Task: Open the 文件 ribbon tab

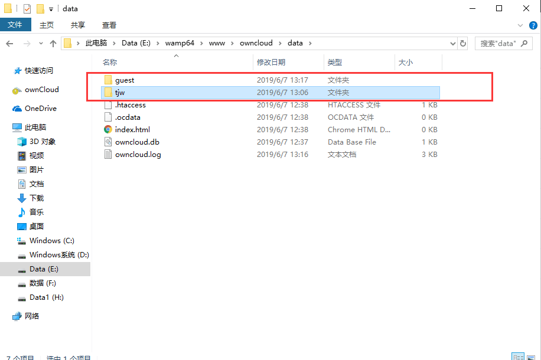Action: click(15, 25)
